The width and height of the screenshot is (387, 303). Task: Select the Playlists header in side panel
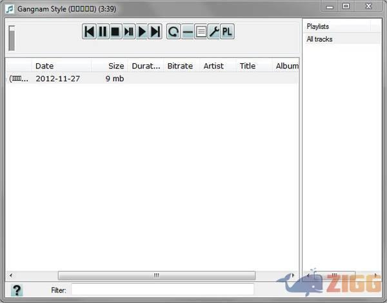click(x=337, y=26)
